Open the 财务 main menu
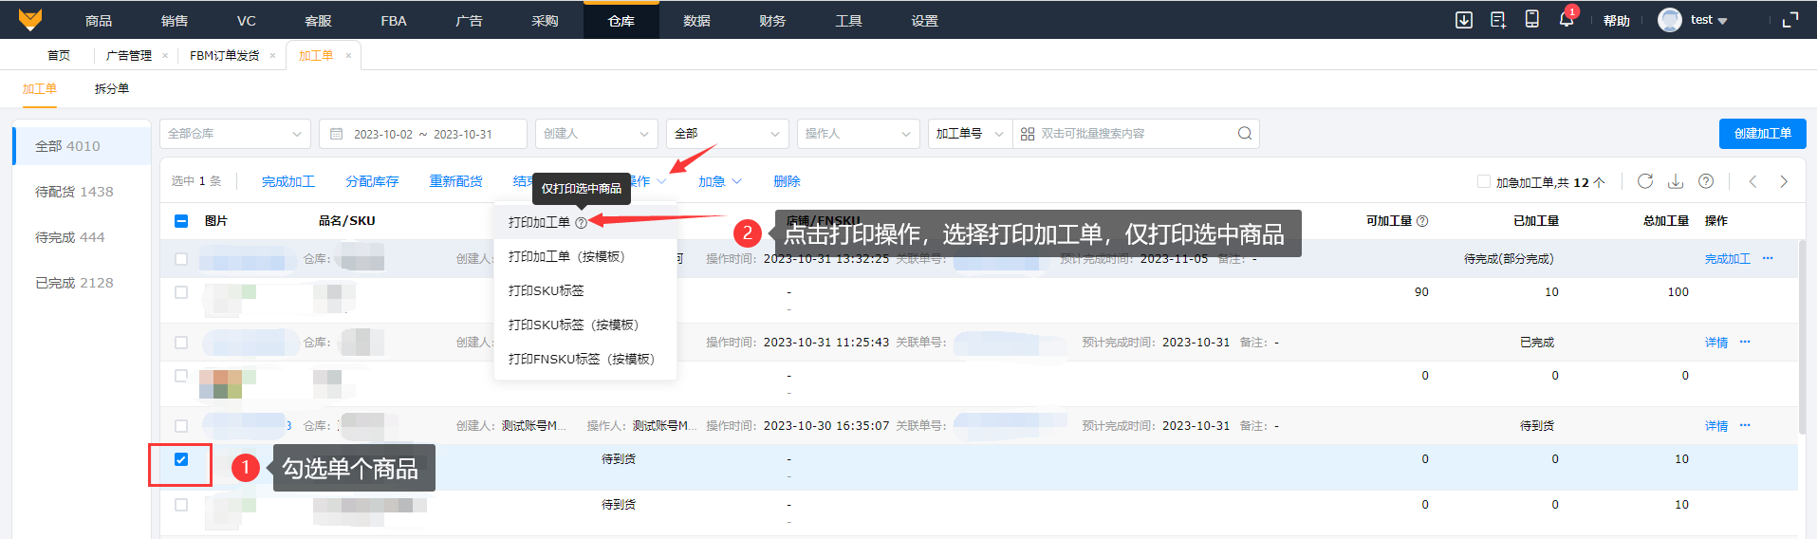The height and width of the screenshot is (539, 1817). [772, 20]
